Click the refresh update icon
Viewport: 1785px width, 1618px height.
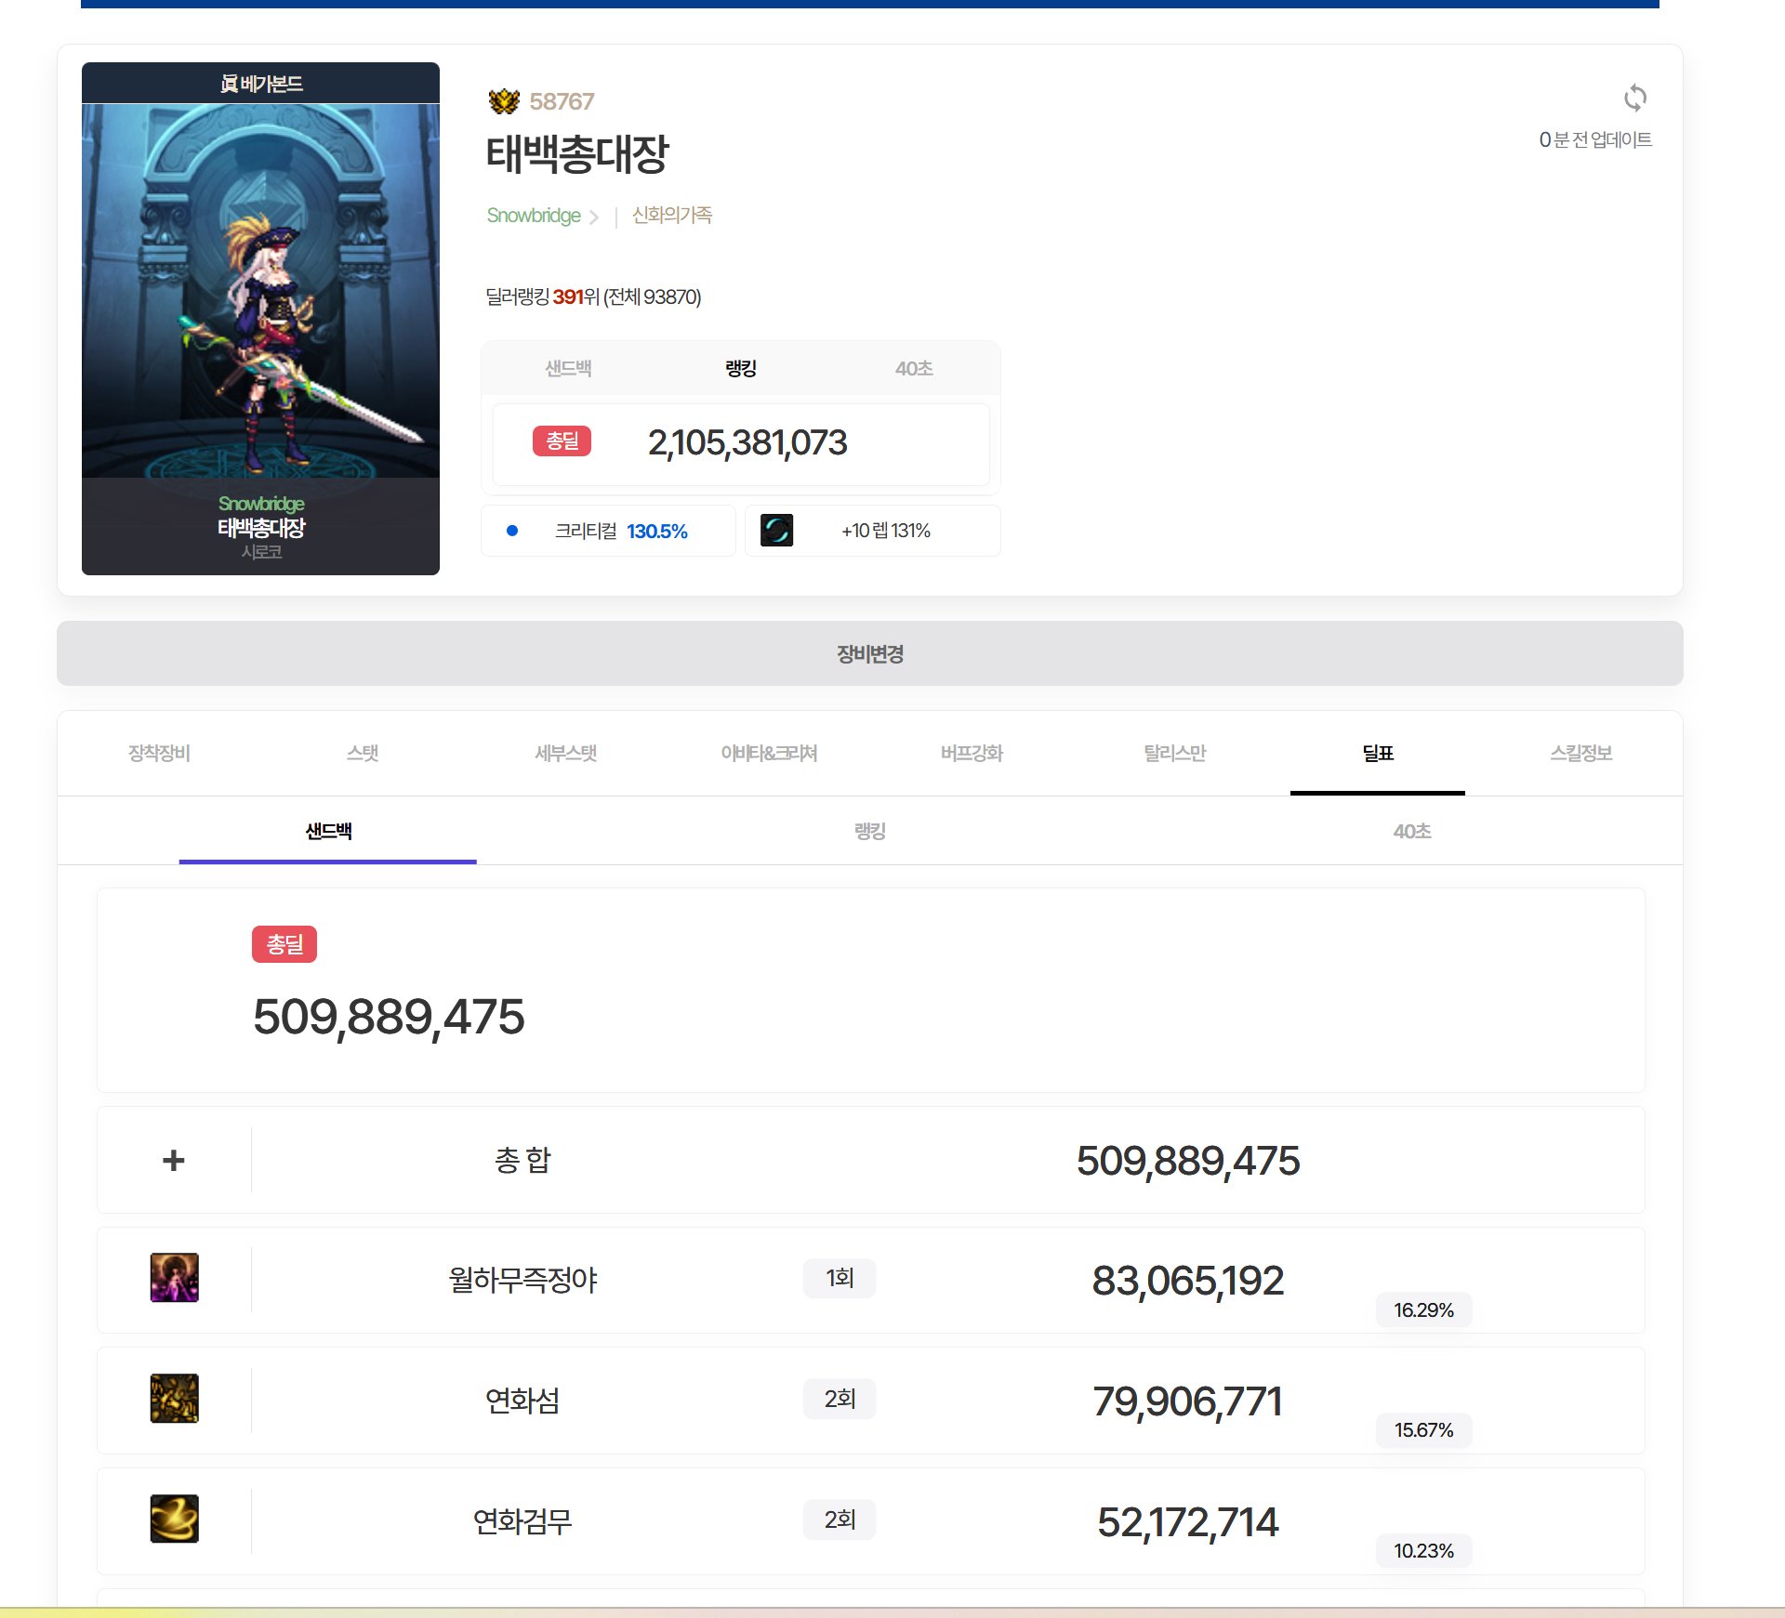1635,98
